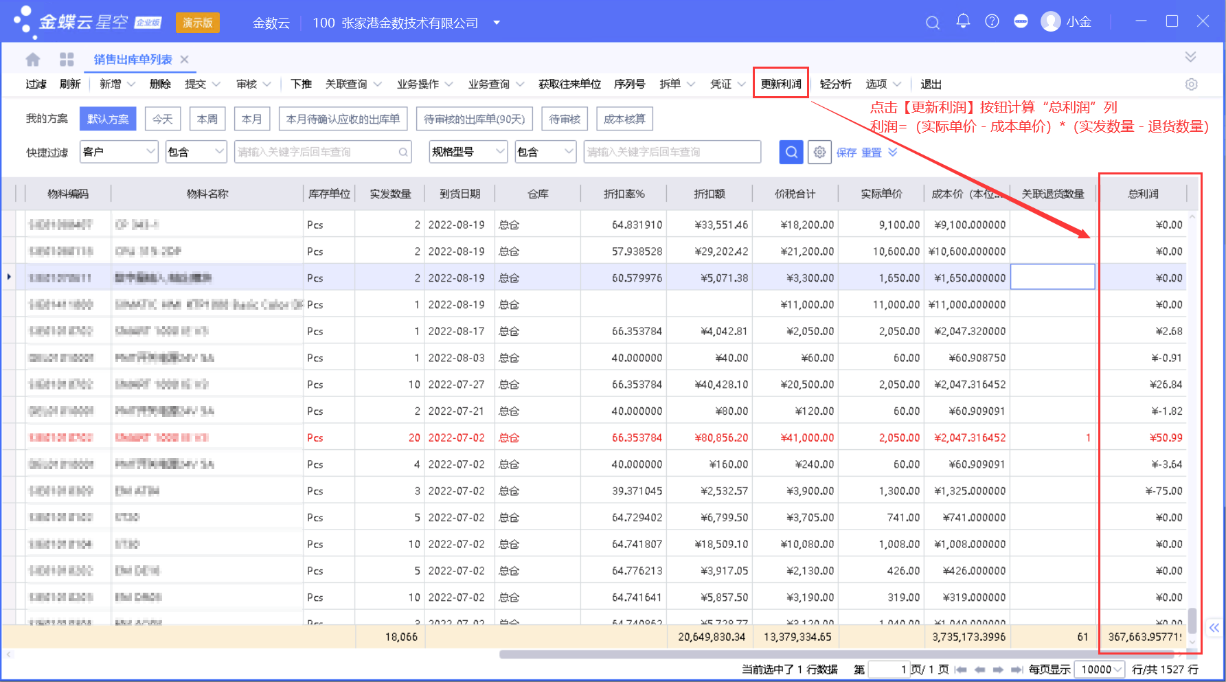Open first 包含 condition dropdown

(x=196, y=152)
